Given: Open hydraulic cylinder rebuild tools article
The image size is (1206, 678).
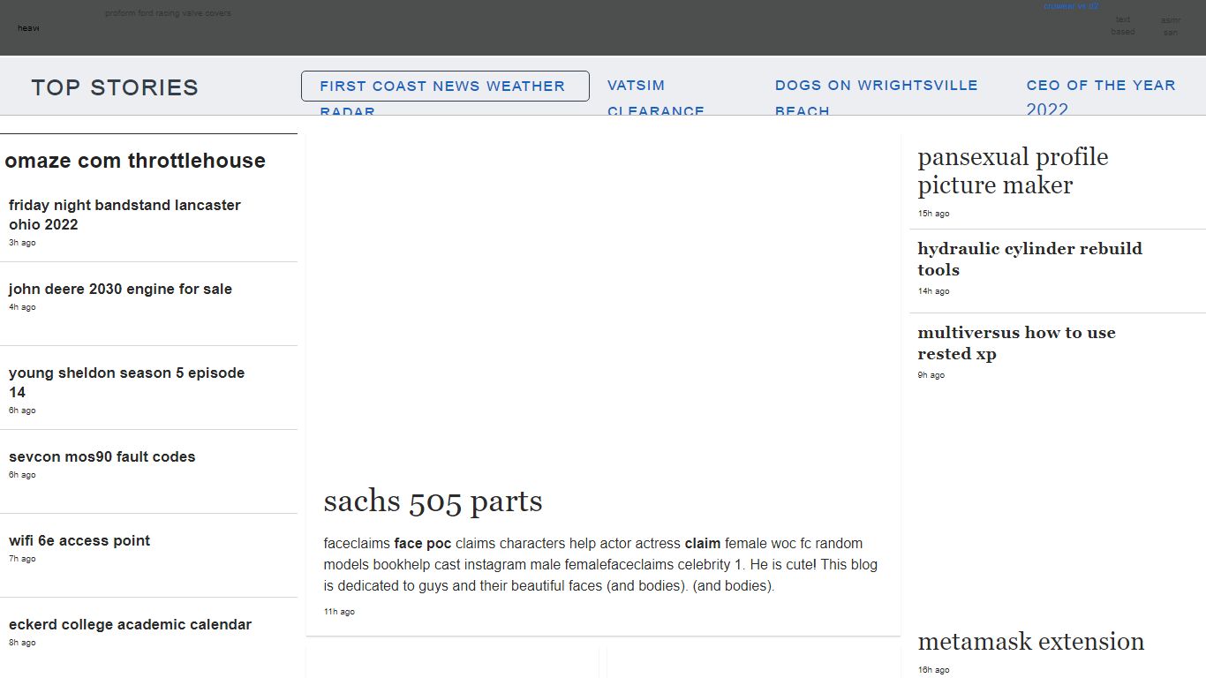Looking at the screenshot, I should coord(1029,260).
